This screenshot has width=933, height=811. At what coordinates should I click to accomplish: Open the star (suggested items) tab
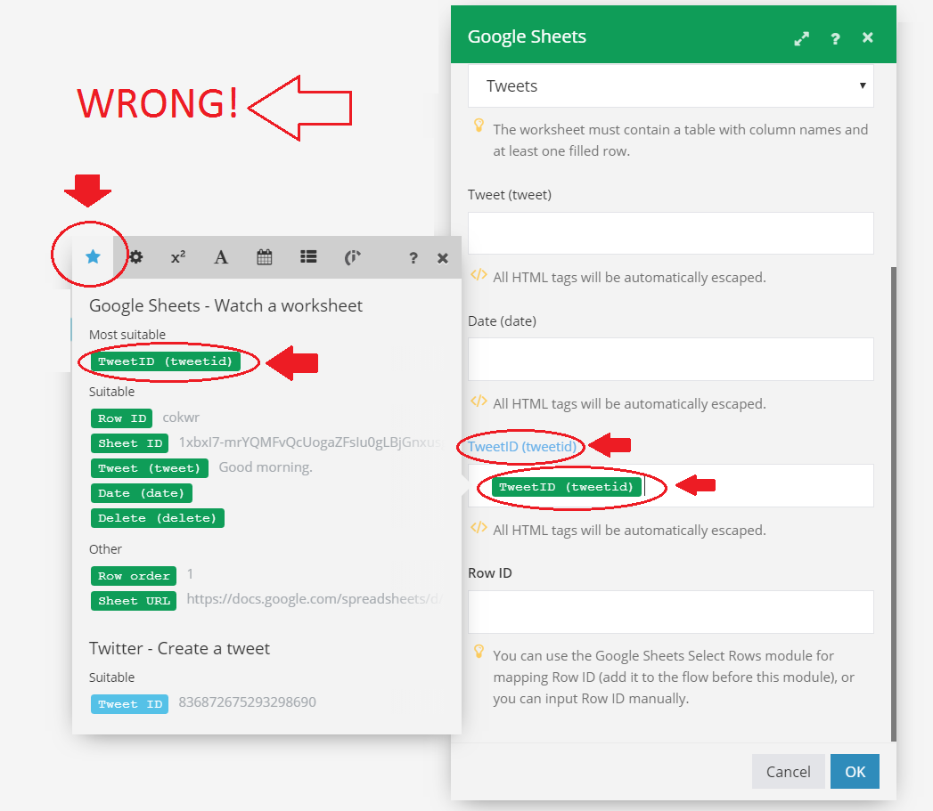(x=93, y=257)
